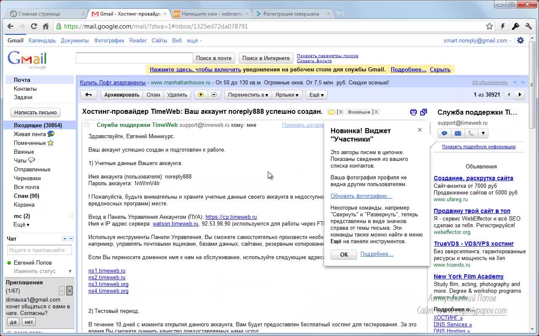Screen dimensions: 539x336
Task: Accept chat invitation with да
Action: click(13, 322)
